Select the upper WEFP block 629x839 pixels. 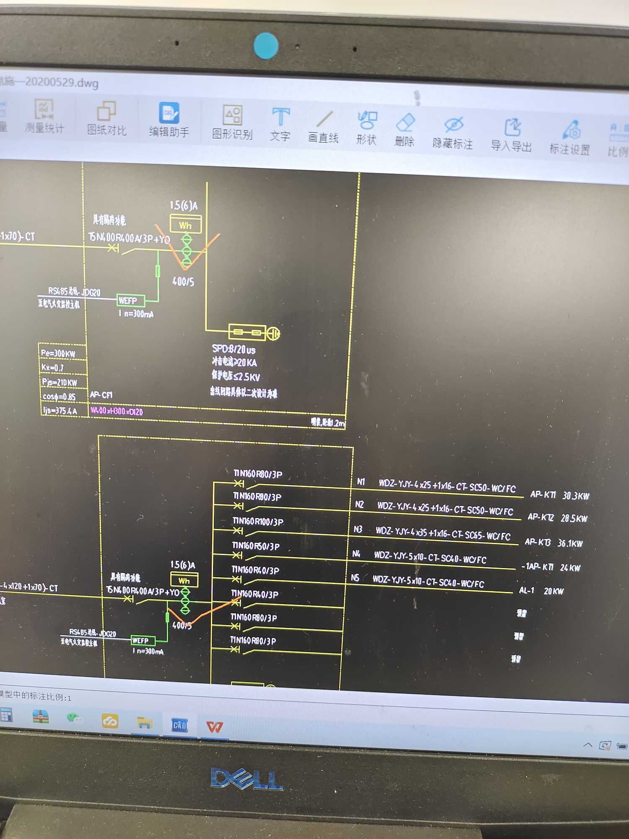[x=130, y=301]
